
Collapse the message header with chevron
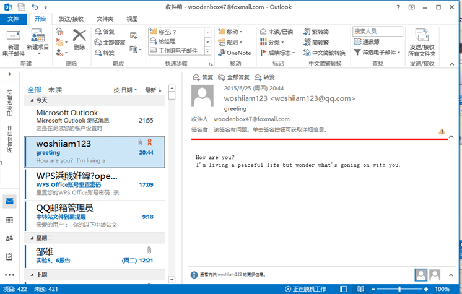(451, 136)
